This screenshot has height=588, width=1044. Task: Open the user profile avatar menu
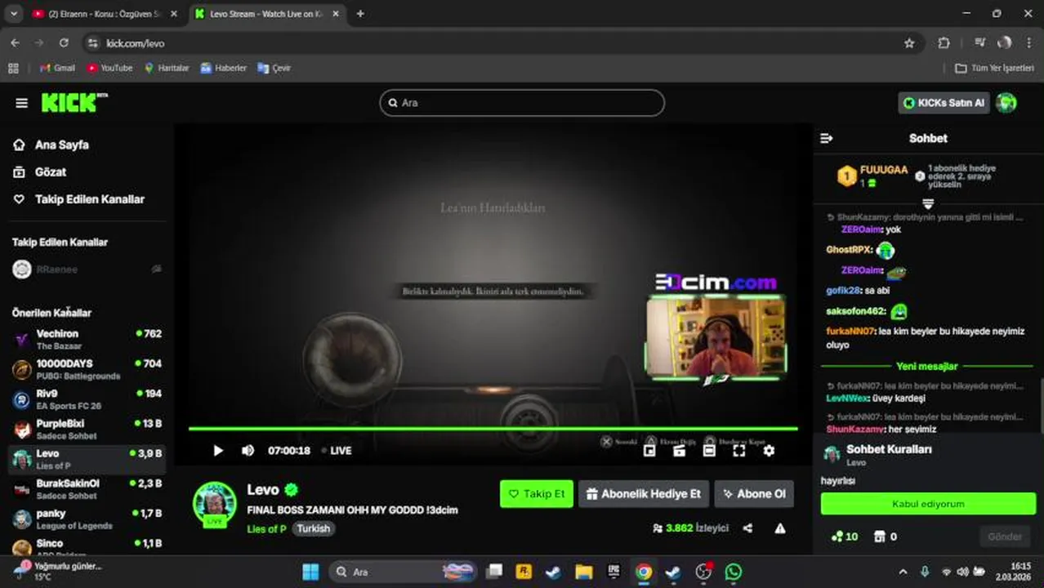pyautogui.click(x=1006, y=103)
